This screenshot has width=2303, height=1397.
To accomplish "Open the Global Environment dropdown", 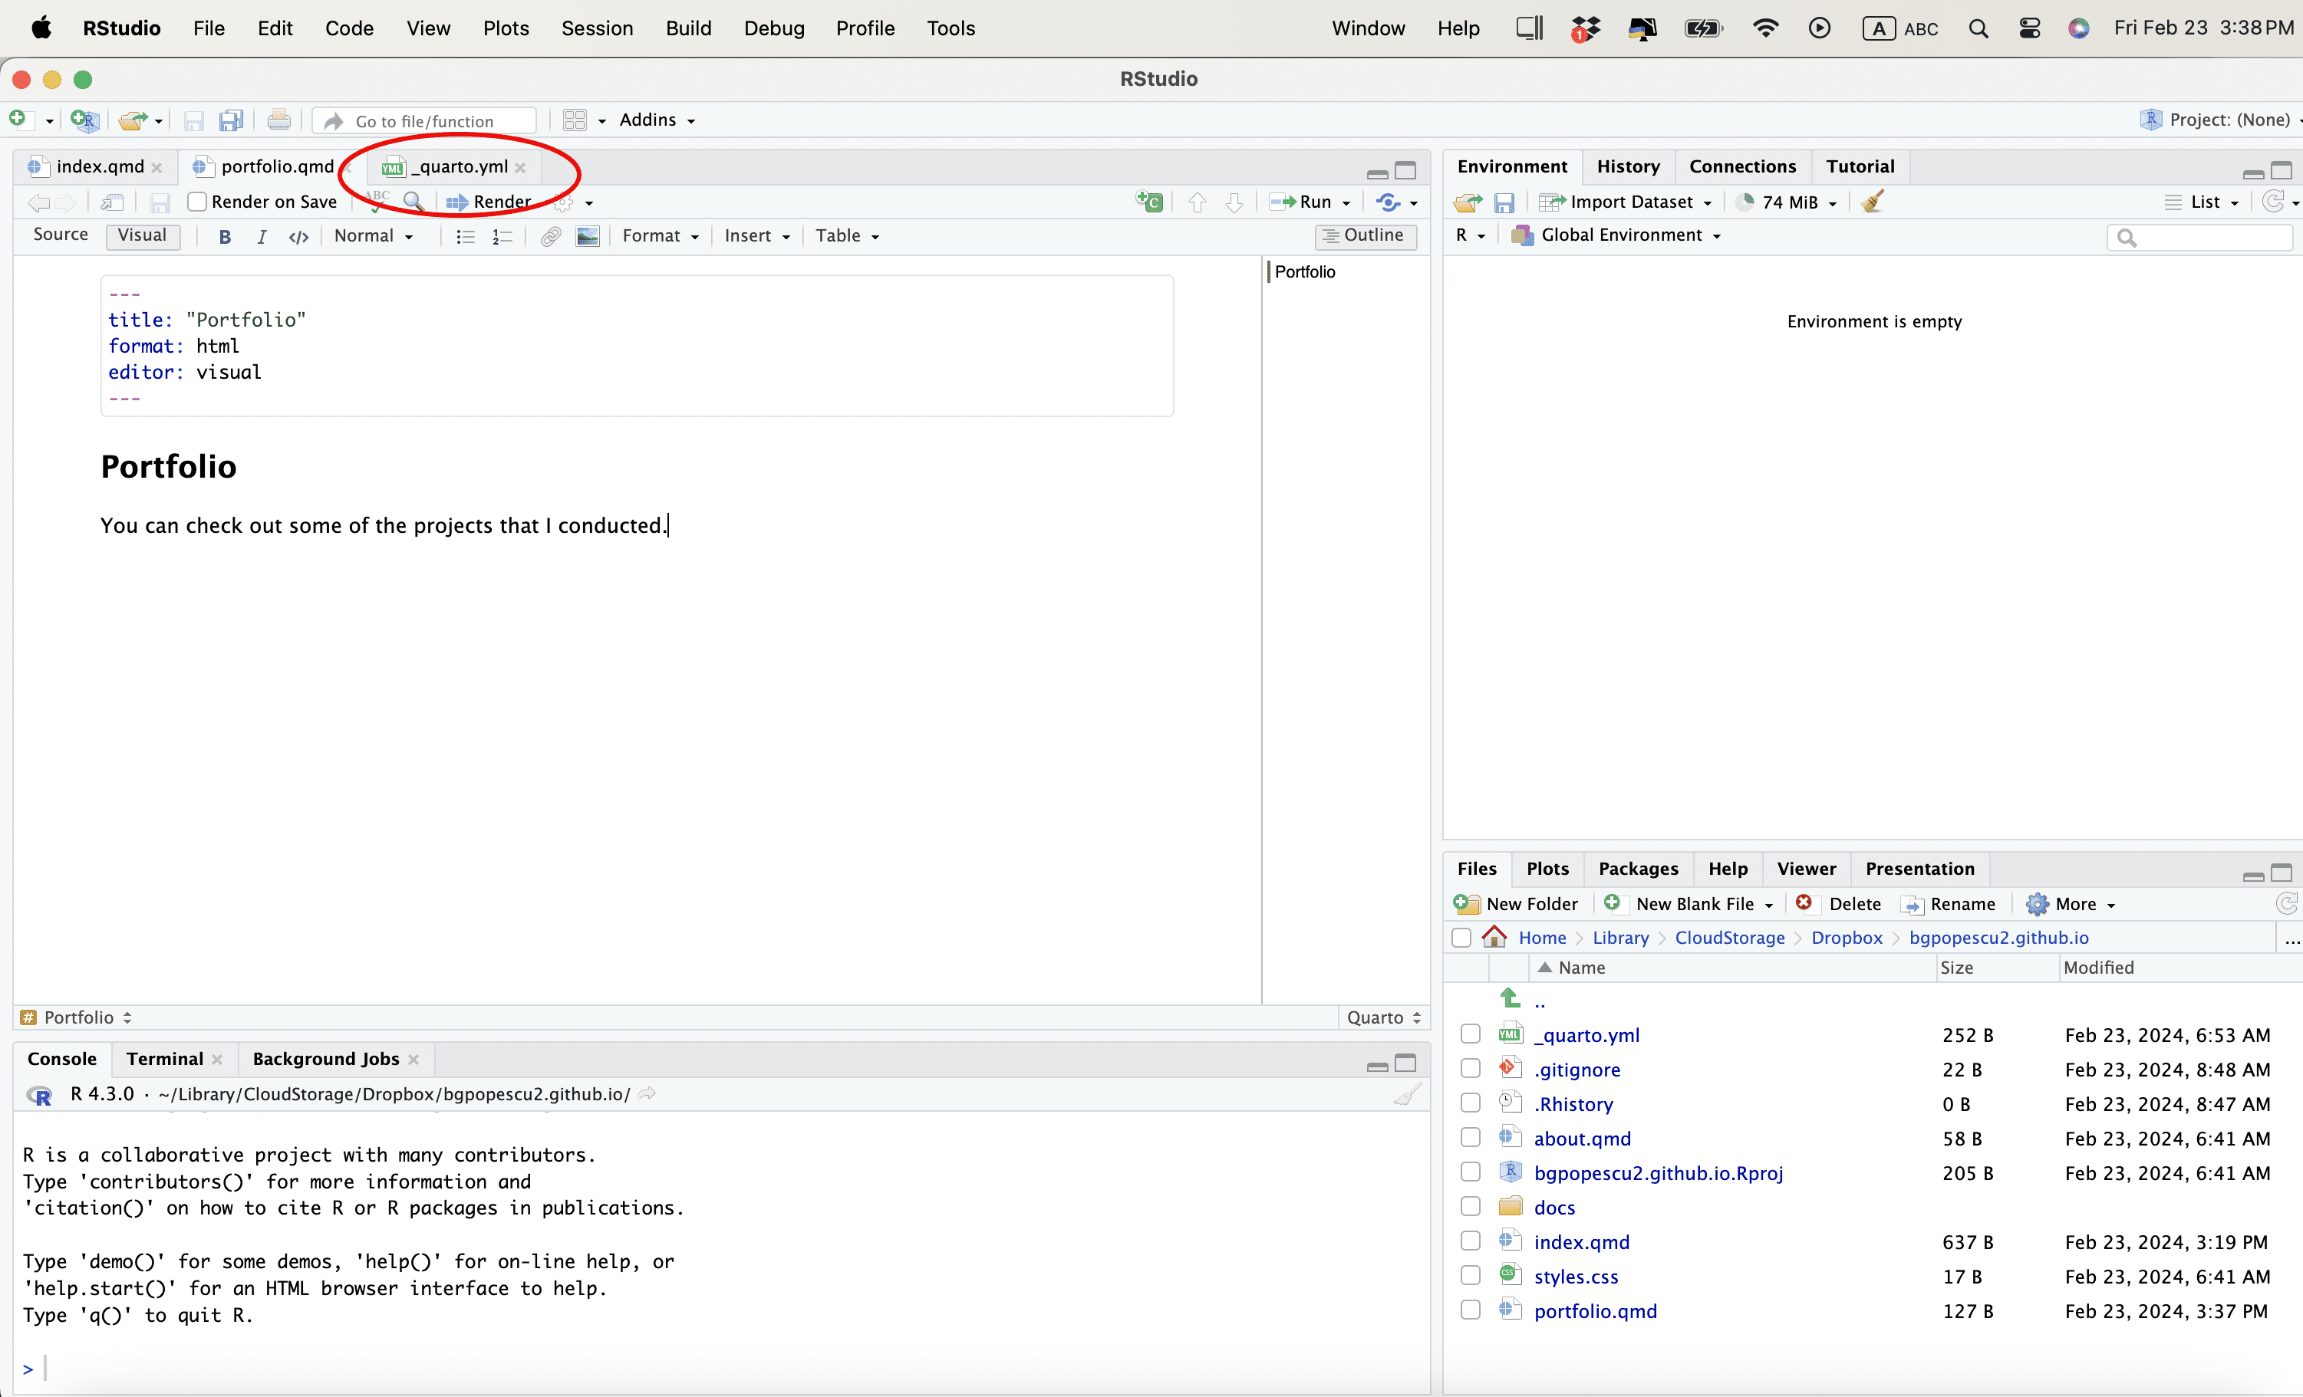I will (1624, 235).
